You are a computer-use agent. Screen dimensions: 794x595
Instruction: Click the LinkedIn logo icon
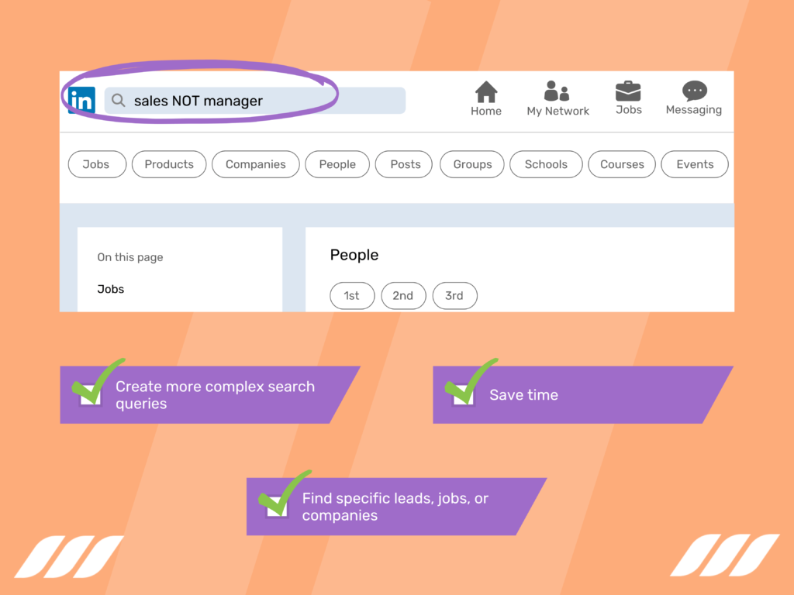coord(81,100)
